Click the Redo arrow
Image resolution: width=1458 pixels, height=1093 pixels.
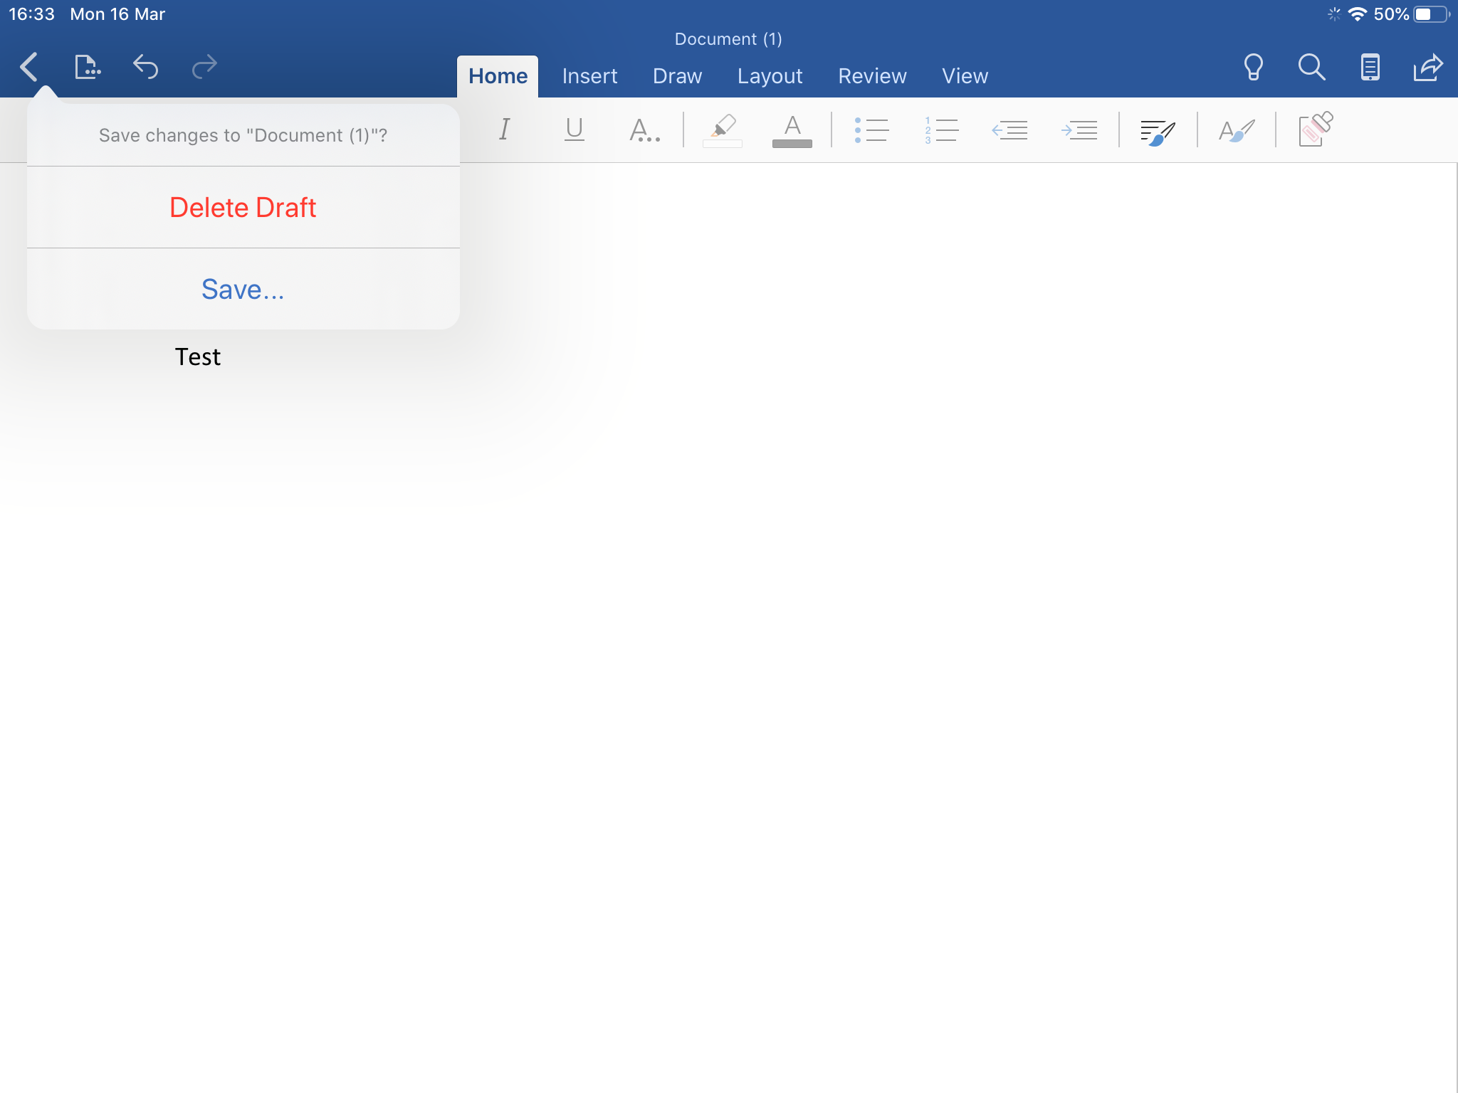pos(204,68)
